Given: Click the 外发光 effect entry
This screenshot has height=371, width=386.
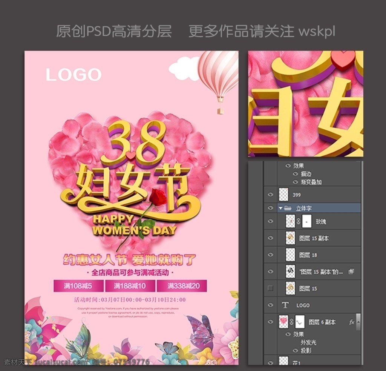Looking at the screenshot, I should pos(308,342).
